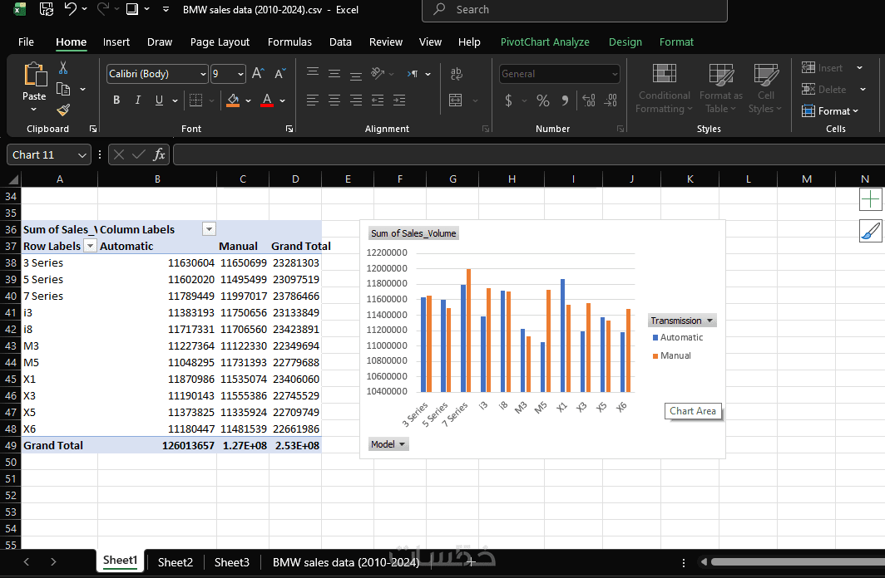Apply comma style
Screen dimensions: 885x578
point(565,100)
